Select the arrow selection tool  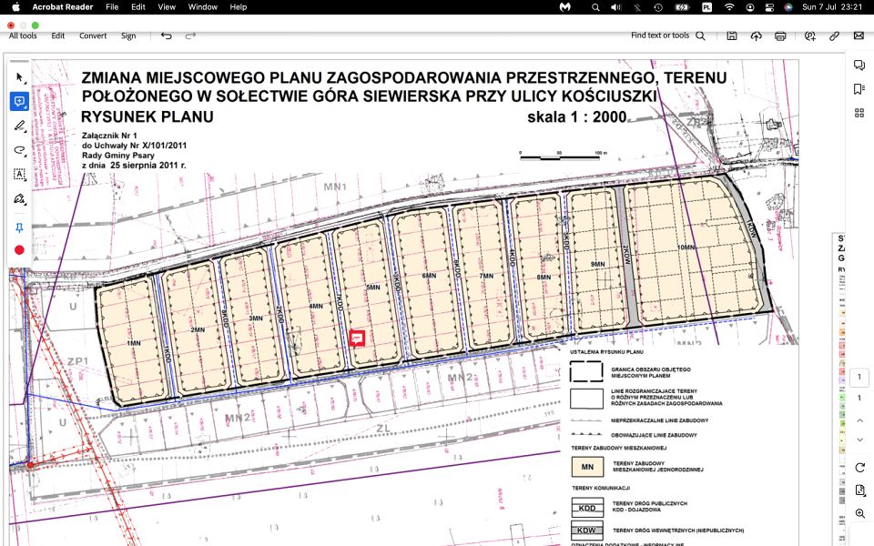point(20,77)
